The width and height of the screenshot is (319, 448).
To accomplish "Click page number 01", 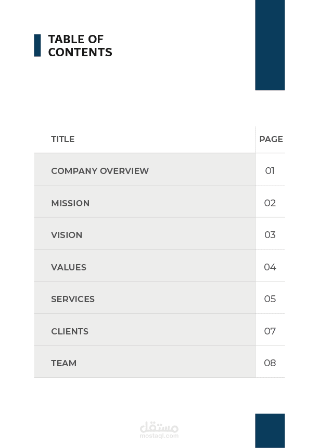I will pos(270,171).
